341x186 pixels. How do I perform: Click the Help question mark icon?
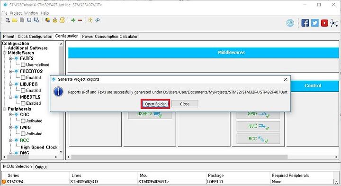click(90, 20)
